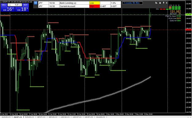Switch to the GBPUSD,H4 chart tab
The width and height of the screenshot is (192, 118).
click(53, 117)
